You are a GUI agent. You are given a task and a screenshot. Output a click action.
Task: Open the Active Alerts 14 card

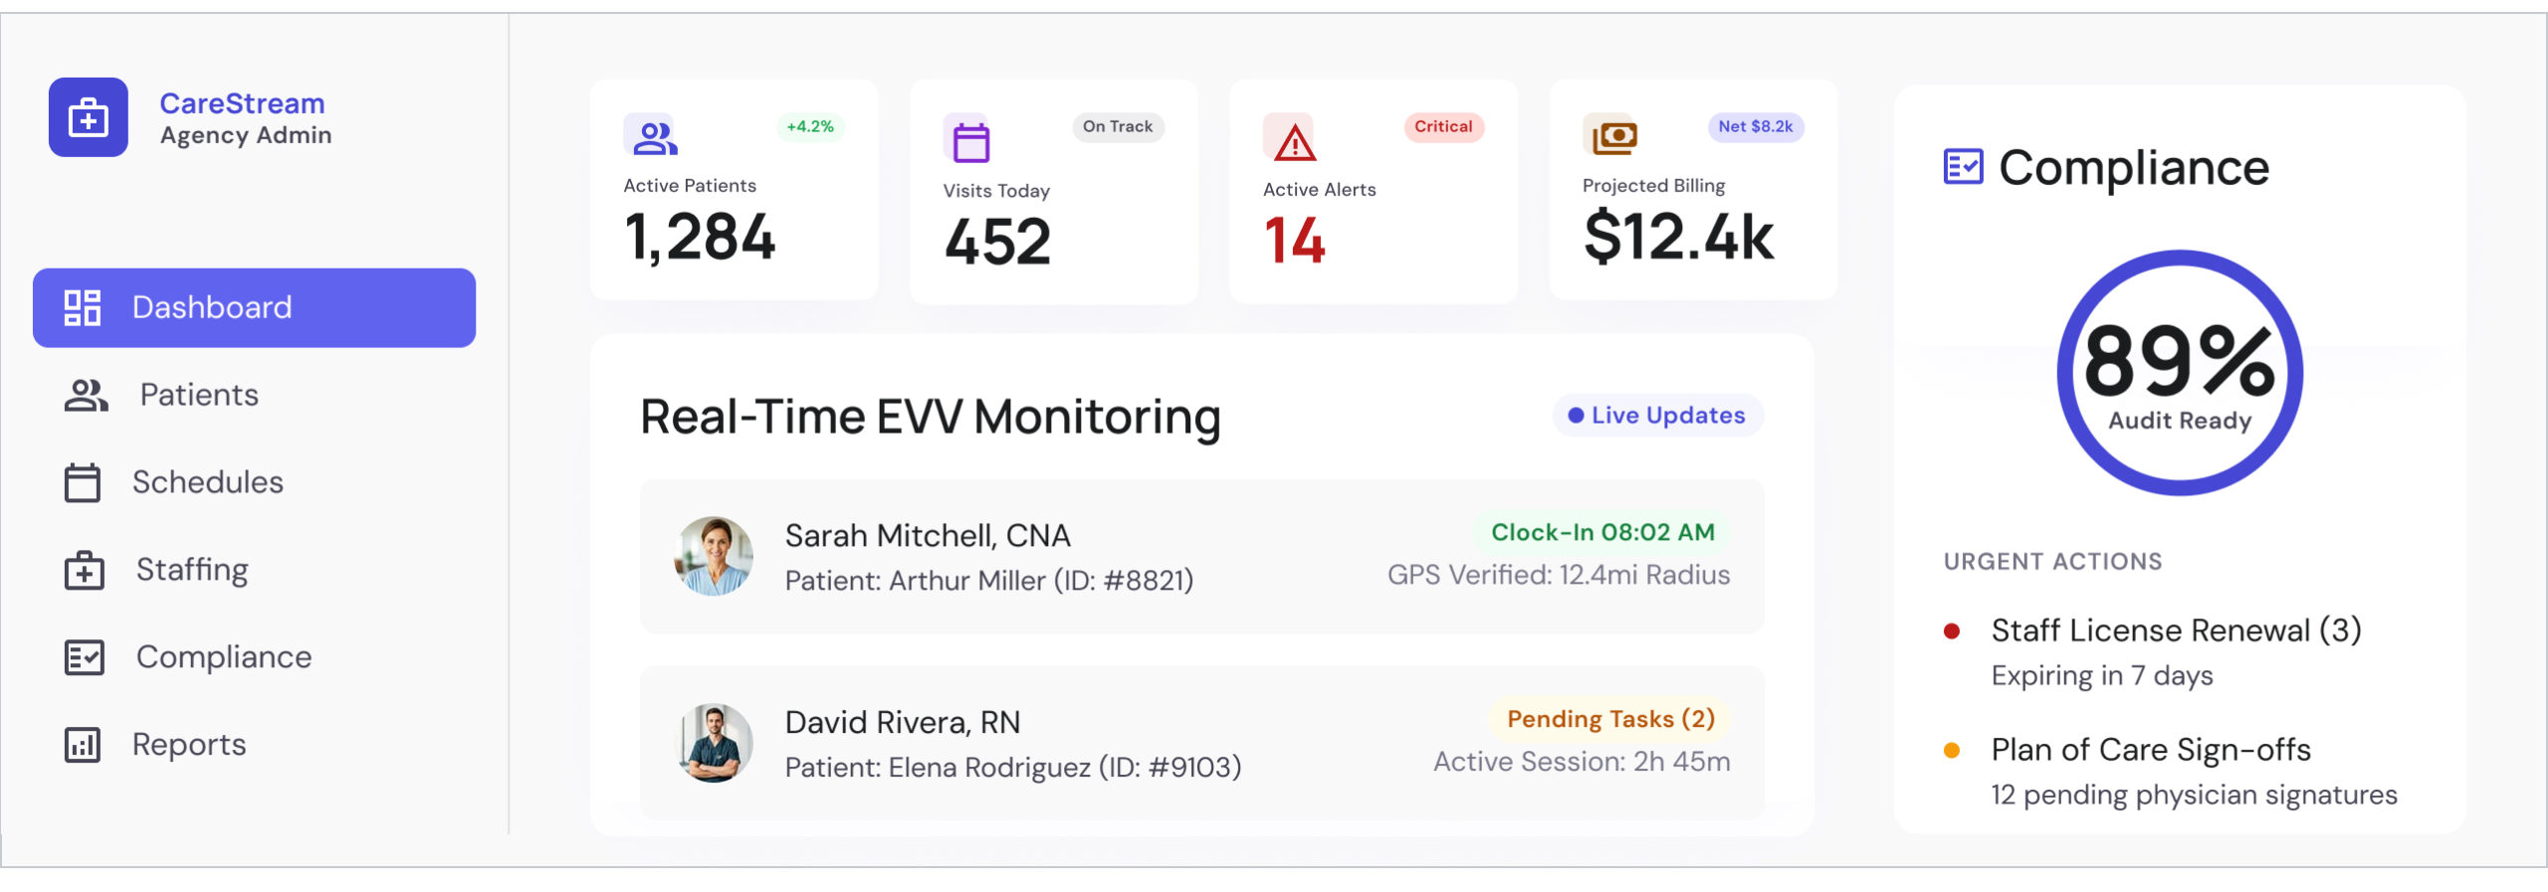(1374, 191)
